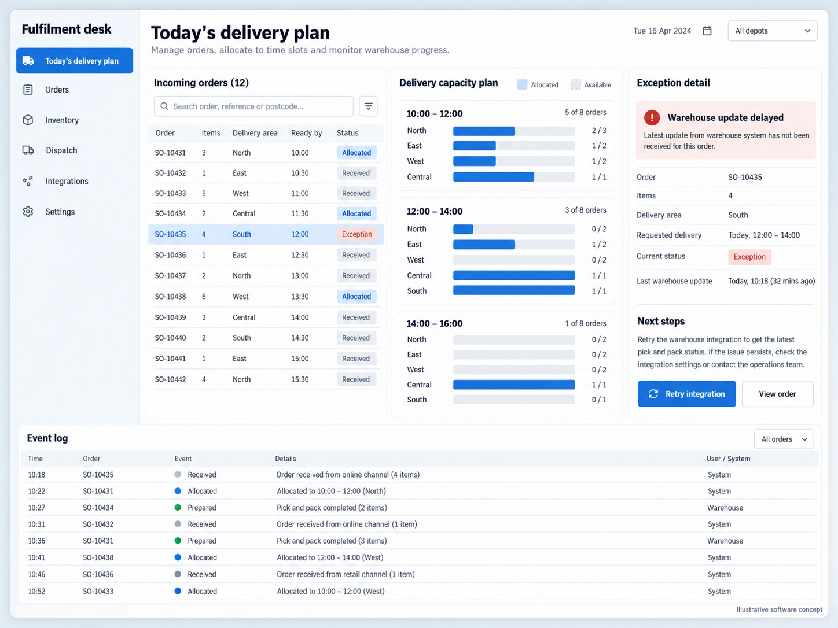Click order number SO-10438 in incoming orders

click(x=170, y=297)
